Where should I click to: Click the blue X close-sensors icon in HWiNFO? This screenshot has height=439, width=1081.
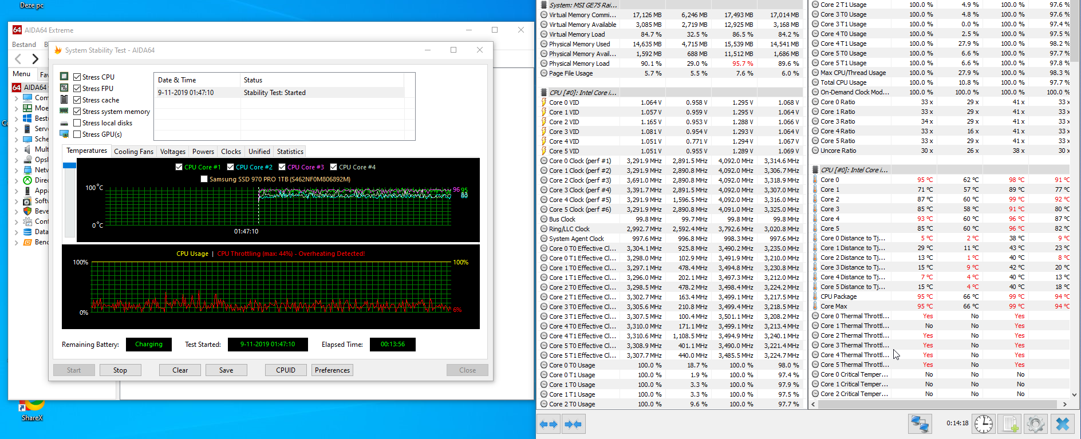pyautogui.click(x=1063, y=424)
